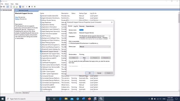This screenshot has height=101, width=180.
Task: Open Microsoft Edge from the taskbar
Action: point(60,99)
